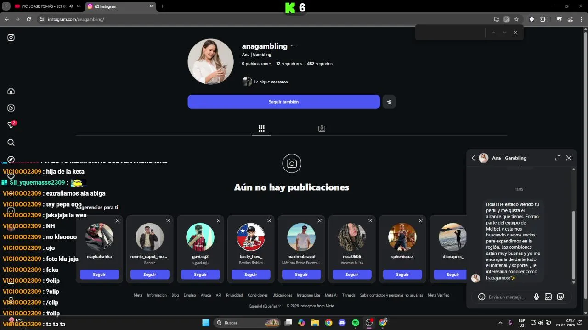This screenshot has height=330, width=588.
Task: Open maximobravof profile picture
Action: click(301, 237)
